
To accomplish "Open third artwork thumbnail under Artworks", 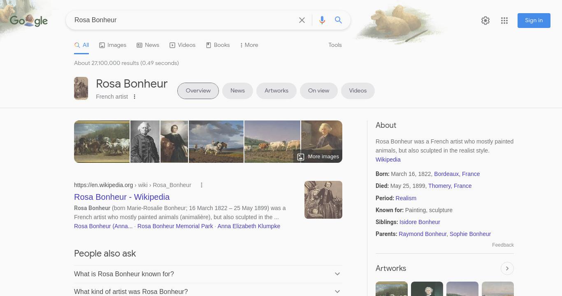I will 462,289.
